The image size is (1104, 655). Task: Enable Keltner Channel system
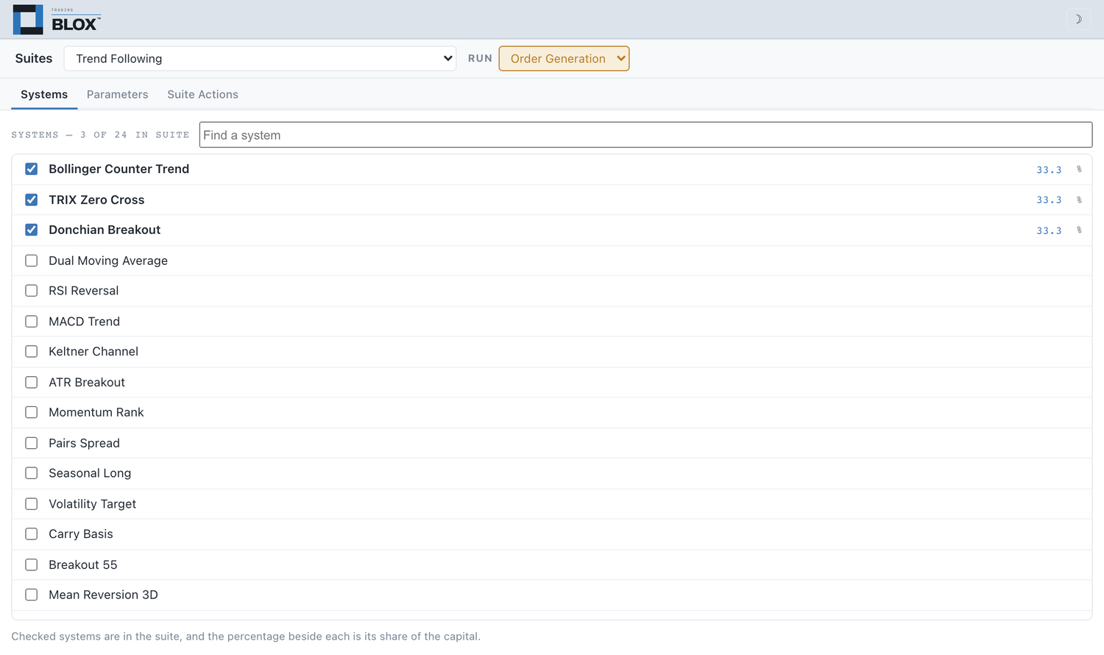tap(32, 352)
